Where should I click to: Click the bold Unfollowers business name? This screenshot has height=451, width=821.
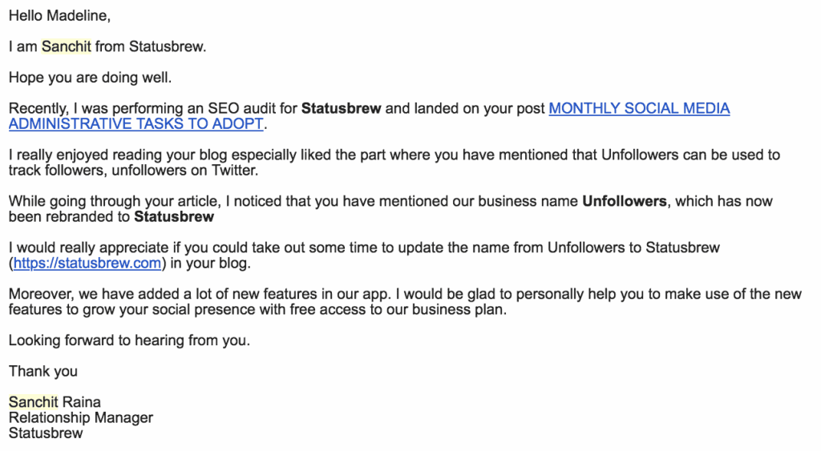(x=625, y=201)
